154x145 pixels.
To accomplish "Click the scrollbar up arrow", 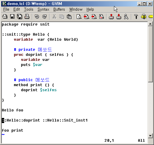I will tap(150, 24).
